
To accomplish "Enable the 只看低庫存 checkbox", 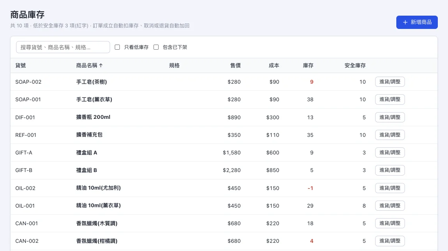I will pyautogui.click(x=117, y=47).
